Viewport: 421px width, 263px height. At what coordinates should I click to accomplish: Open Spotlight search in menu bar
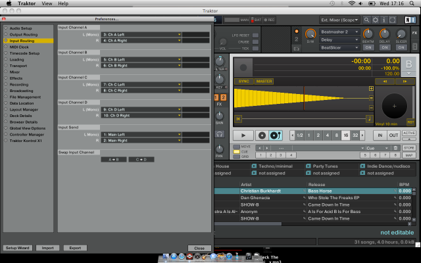click(412, 3)
